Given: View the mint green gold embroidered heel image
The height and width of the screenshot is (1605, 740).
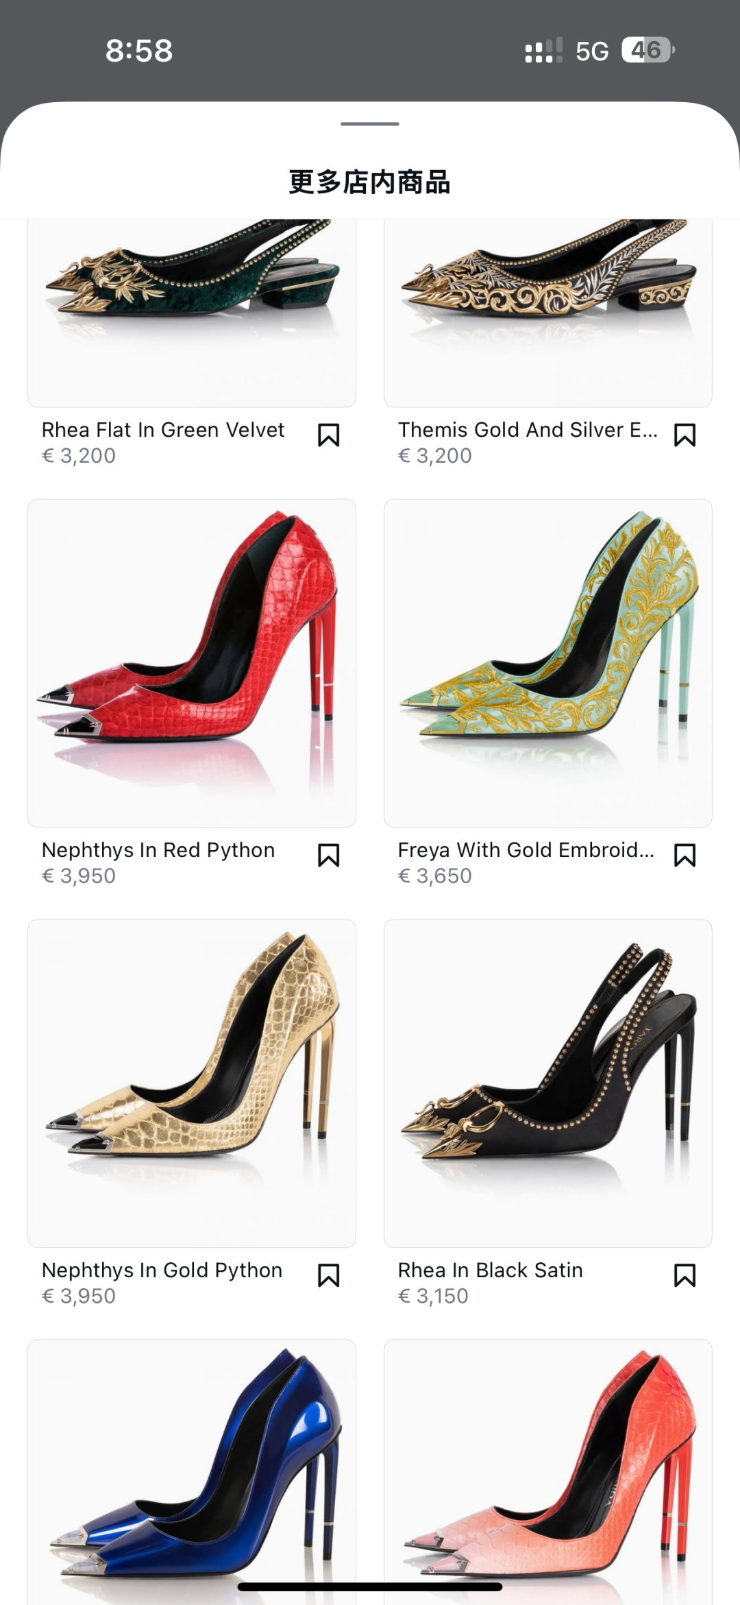Looking at the screenshot, I should pos(548,663).
